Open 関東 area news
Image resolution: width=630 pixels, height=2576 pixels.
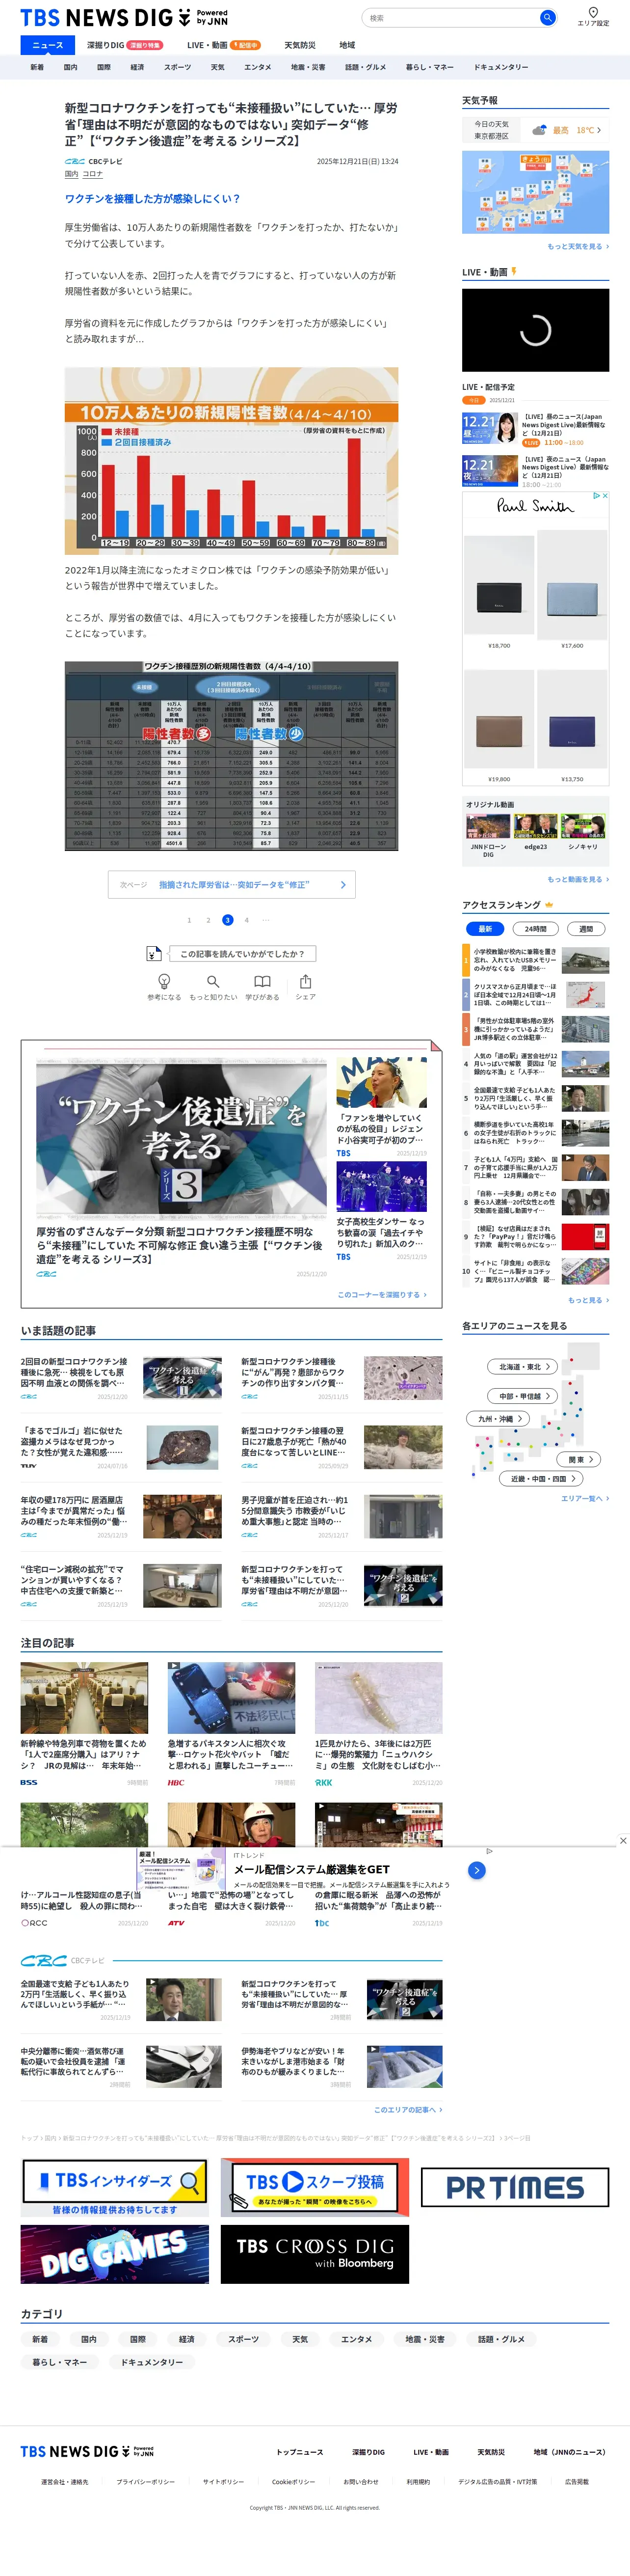point(580,1459)
